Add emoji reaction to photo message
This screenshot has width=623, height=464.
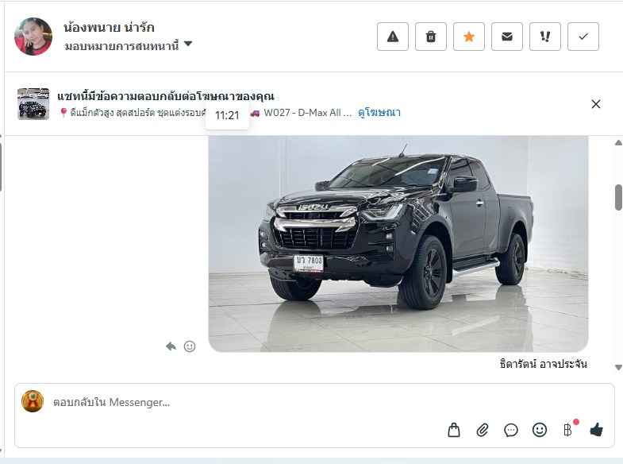190,346
